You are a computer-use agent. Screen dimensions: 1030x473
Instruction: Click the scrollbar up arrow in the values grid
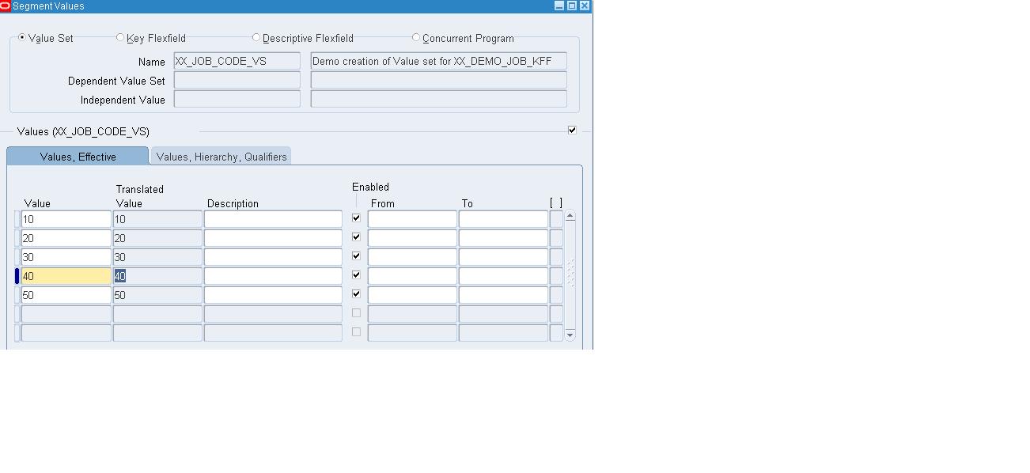[570, 215]
